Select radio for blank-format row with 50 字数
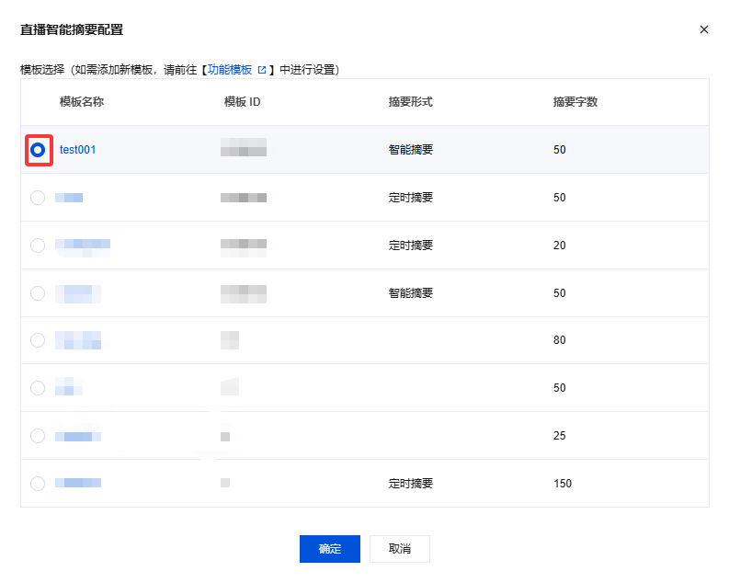 pyautogui.click(x=38, y=388)
